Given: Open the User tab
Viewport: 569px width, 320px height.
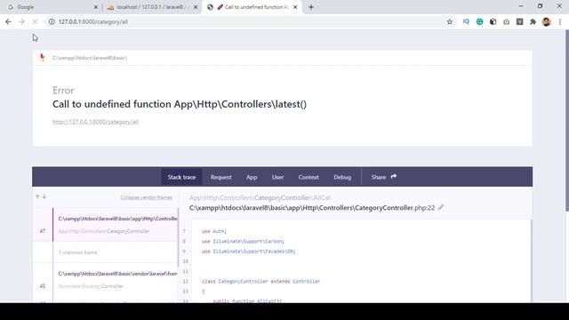Looking at the screenshot, I should (x=277, y=177).
